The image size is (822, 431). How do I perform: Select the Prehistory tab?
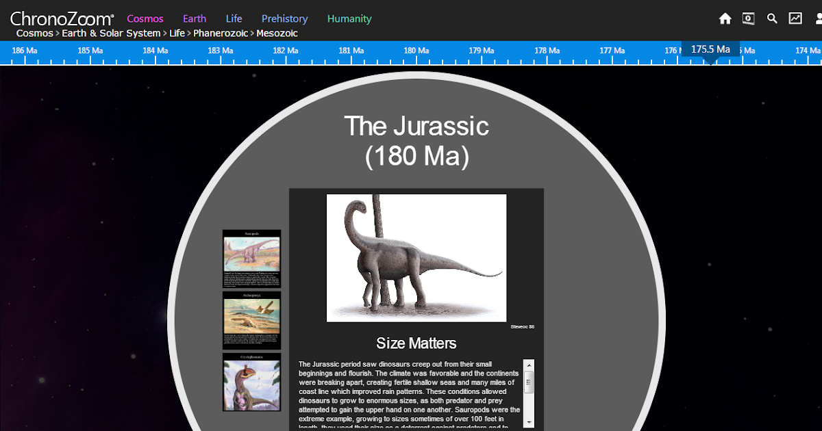[x=284, y=18]
